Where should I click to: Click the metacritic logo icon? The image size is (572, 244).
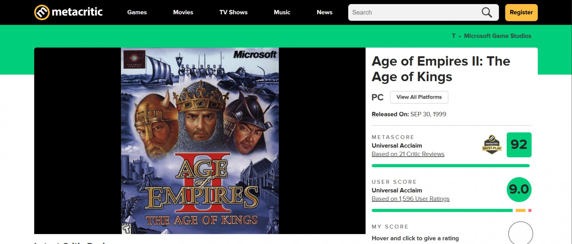point(41,12)
